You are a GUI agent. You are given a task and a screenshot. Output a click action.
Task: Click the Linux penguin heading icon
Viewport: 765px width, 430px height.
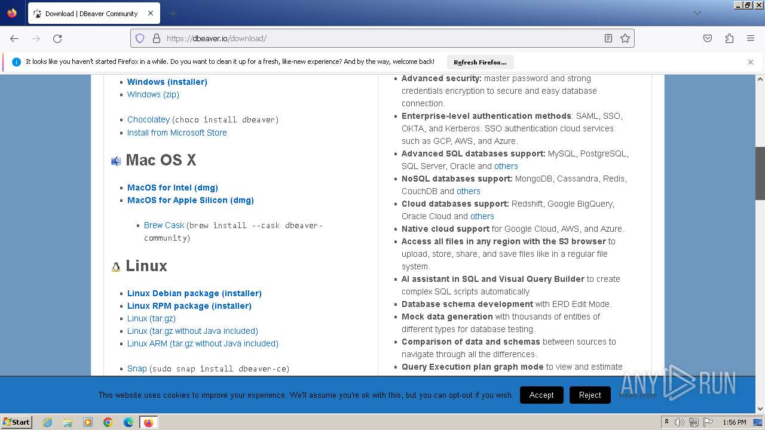(116, 267)
